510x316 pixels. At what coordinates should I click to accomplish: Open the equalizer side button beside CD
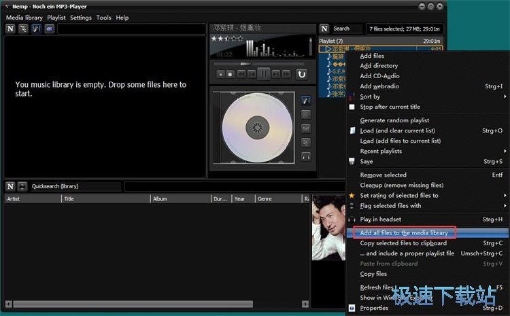tap(306, 128)
